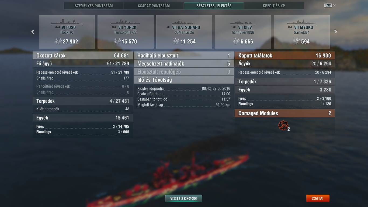
Task: Click the Myoko cruiser silhouette icon
Action: pos(301,22)
